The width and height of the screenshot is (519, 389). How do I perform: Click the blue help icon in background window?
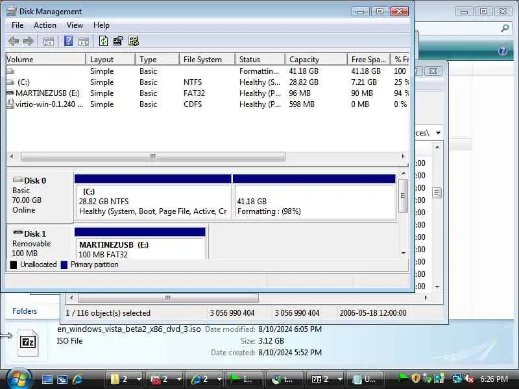tap(503, 51)
